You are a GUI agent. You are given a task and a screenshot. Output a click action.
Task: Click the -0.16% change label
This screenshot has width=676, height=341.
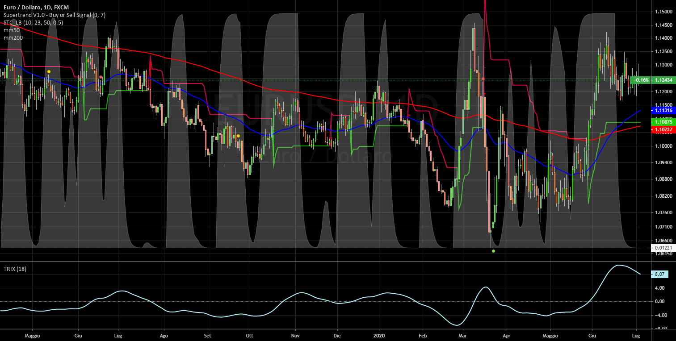tap(641, 80)
